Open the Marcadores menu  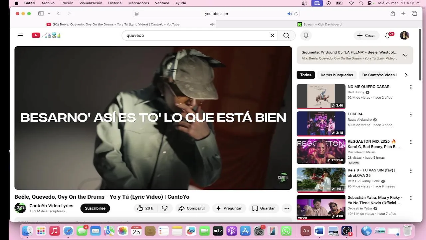(139, 3)
